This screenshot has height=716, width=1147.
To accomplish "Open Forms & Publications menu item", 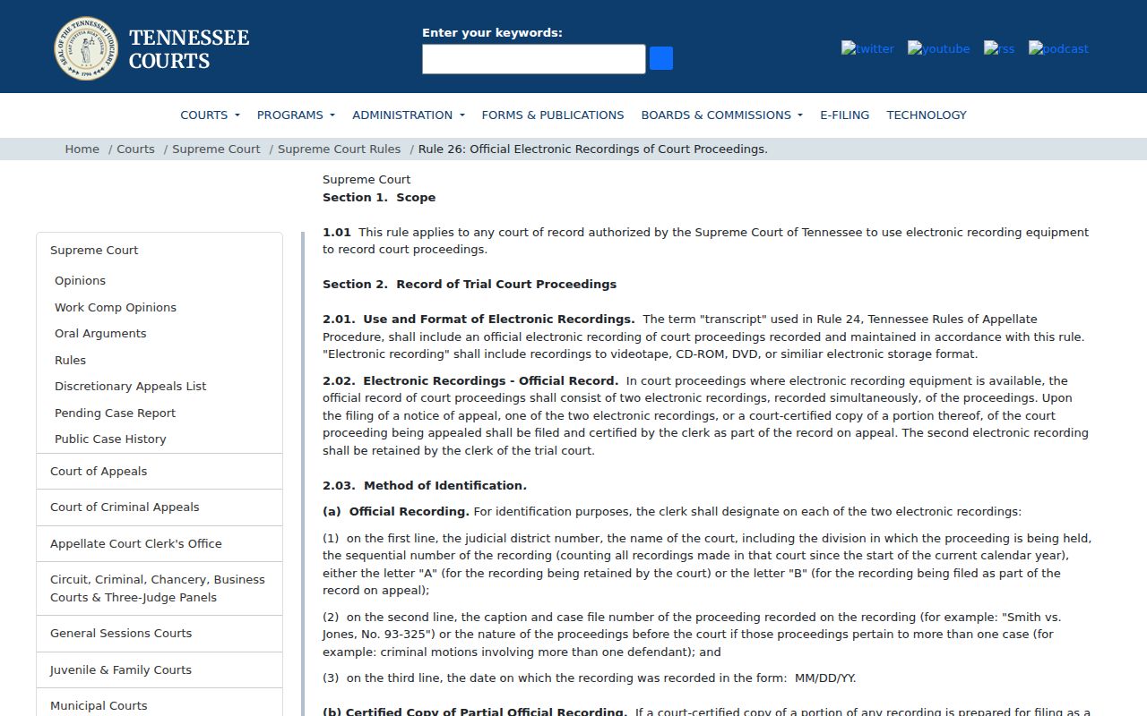I will [553, 115].
